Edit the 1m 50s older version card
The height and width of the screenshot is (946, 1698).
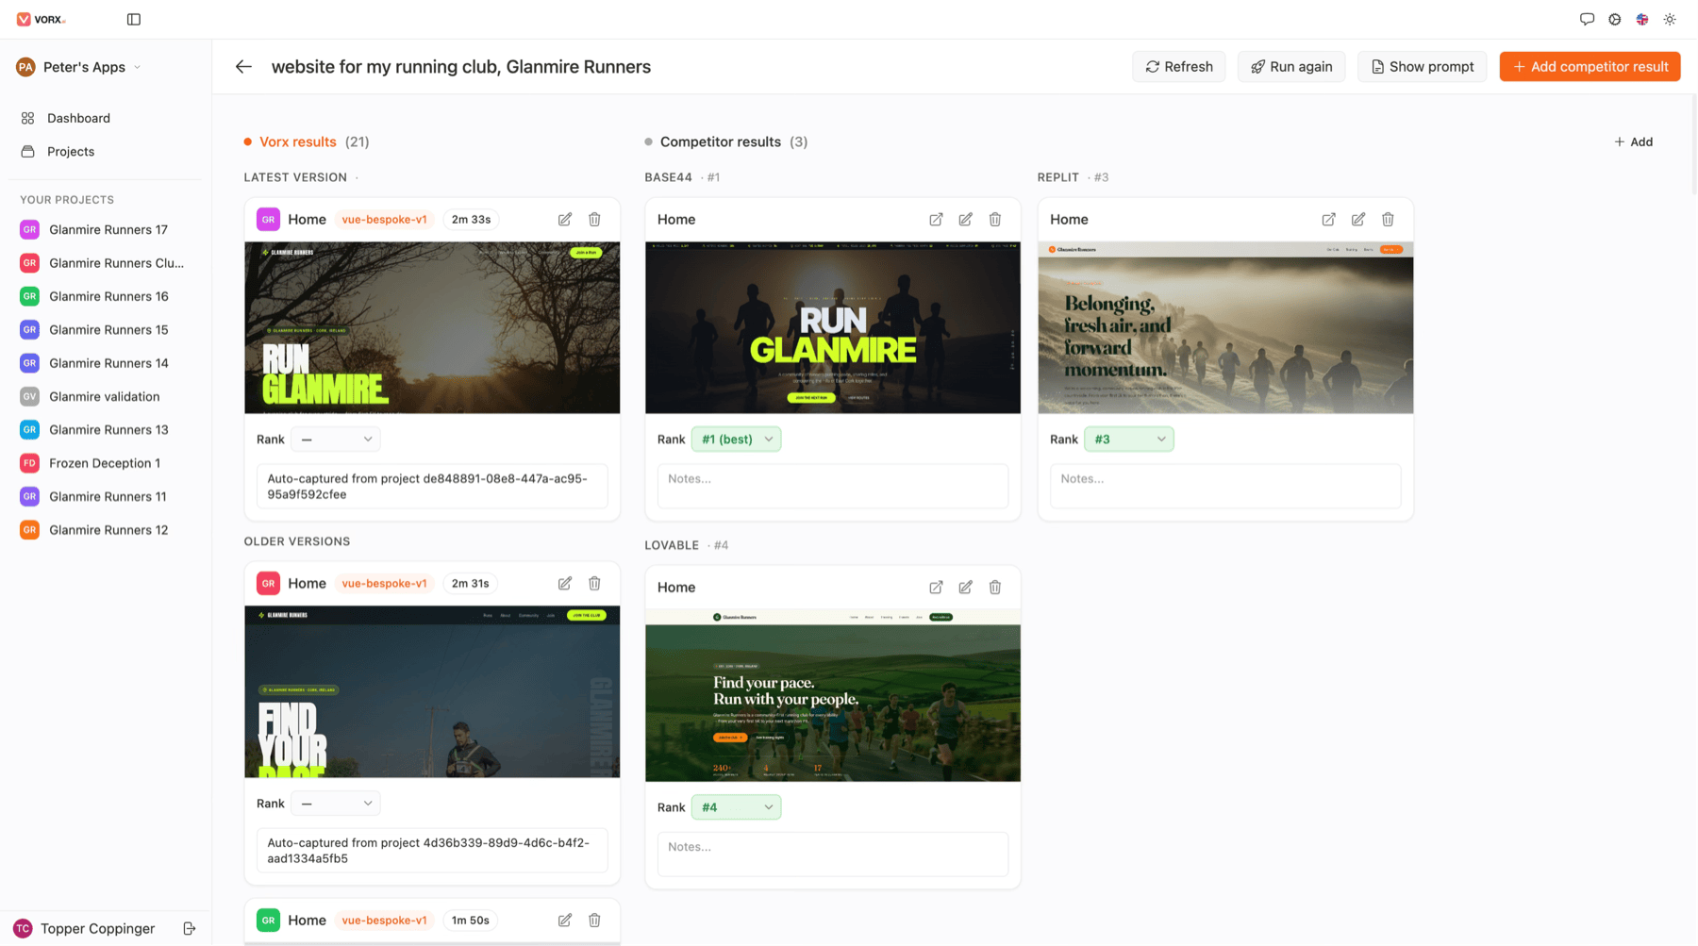click(565, 921)
